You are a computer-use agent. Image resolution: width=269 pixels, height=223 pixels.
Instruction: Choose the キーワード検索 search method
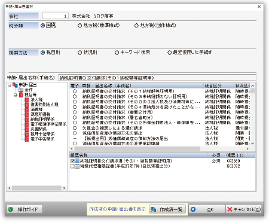117,53
